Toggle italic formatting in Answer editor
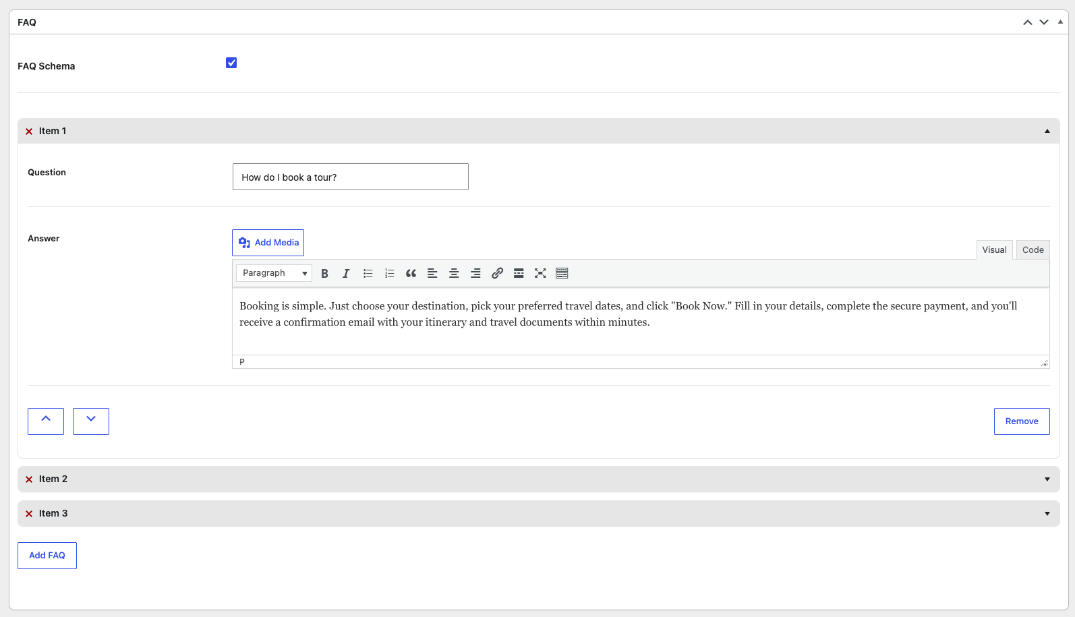Screen dimensions: 1075x617 (x=346, y=273)
